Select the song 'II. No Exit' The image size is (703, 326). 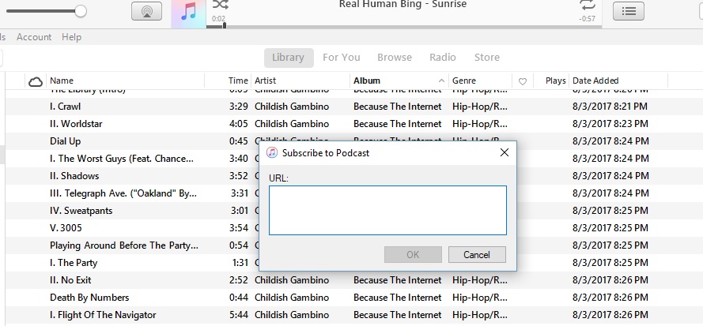(70, 280)
